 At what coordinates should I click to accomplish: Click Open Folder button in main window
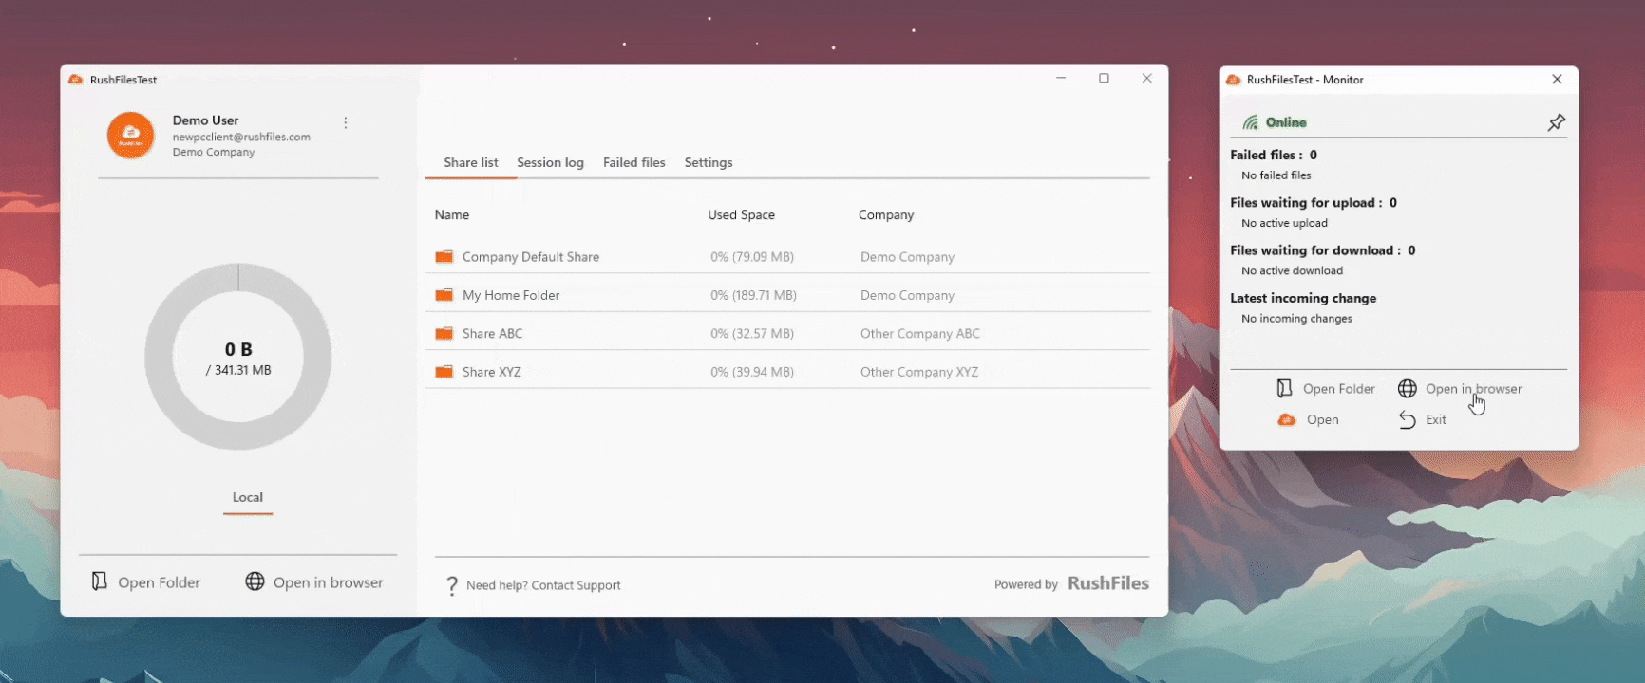tap(145, 582)
